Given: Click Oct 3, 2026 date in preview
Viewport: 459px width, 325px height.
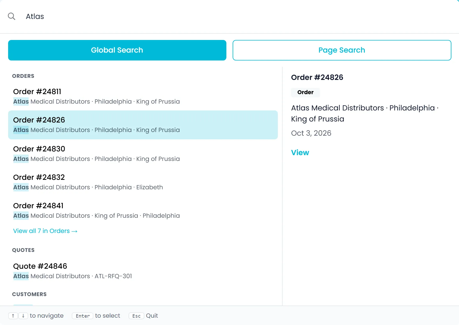Looking at the screenshot, I should pyautogui.click(x=311, y=133).
